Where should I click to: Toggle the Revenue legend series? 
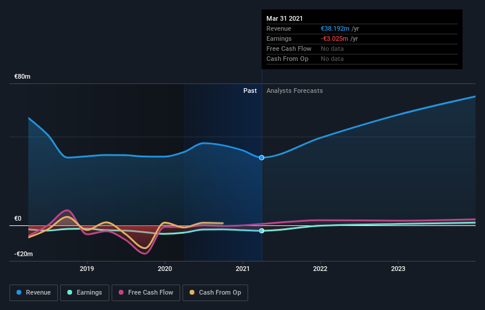pos(34,293)
